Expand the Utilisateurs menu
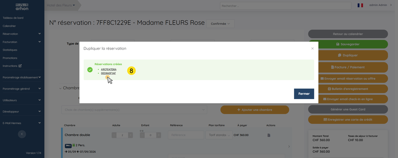 21,100
